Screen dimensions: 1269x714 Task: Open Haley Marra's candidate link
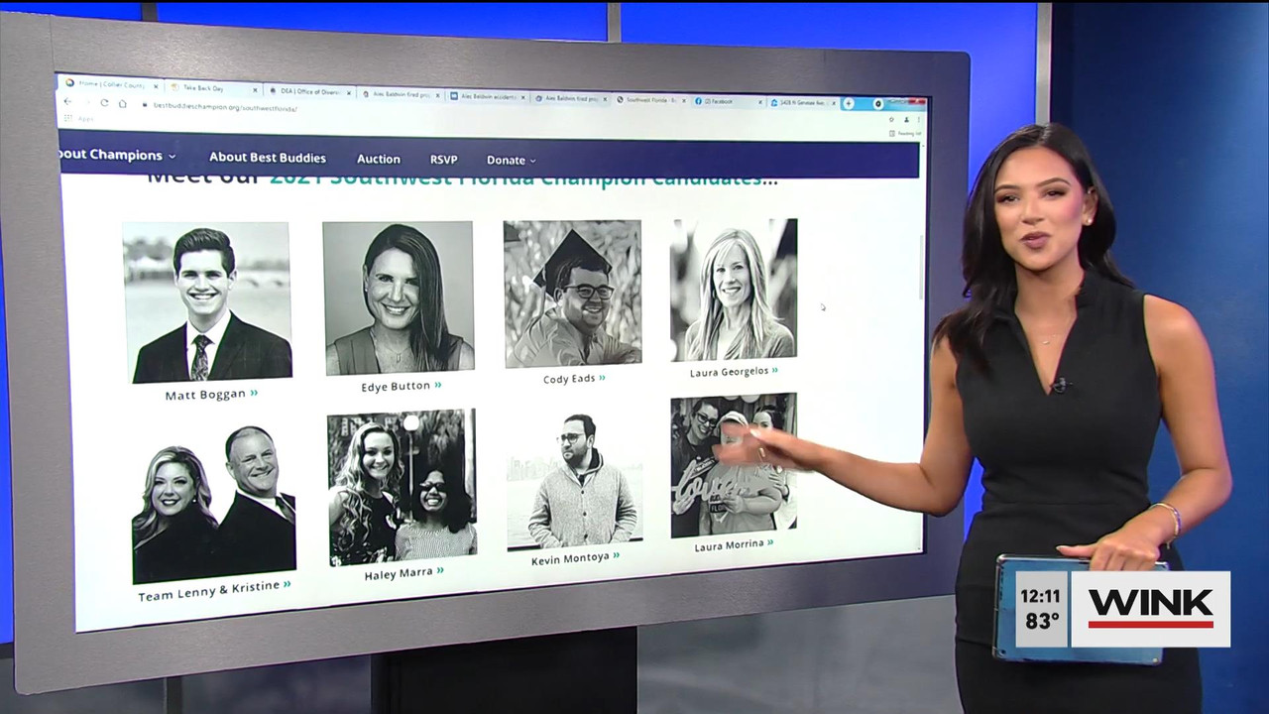click(x=404, y=573)
